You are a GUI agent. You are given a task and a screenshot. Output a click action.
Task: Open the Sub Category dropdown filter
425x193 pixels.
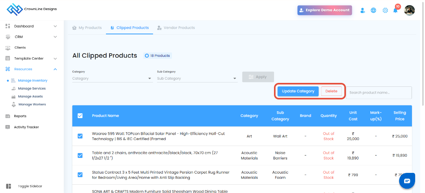click(x=197, y=79)
